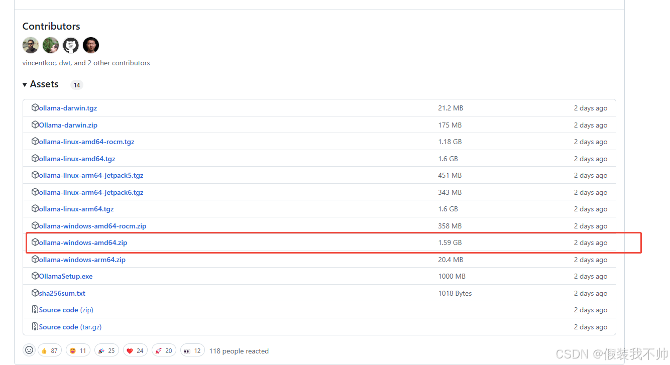Click the Contributors heading

click(x=51, y=26)
